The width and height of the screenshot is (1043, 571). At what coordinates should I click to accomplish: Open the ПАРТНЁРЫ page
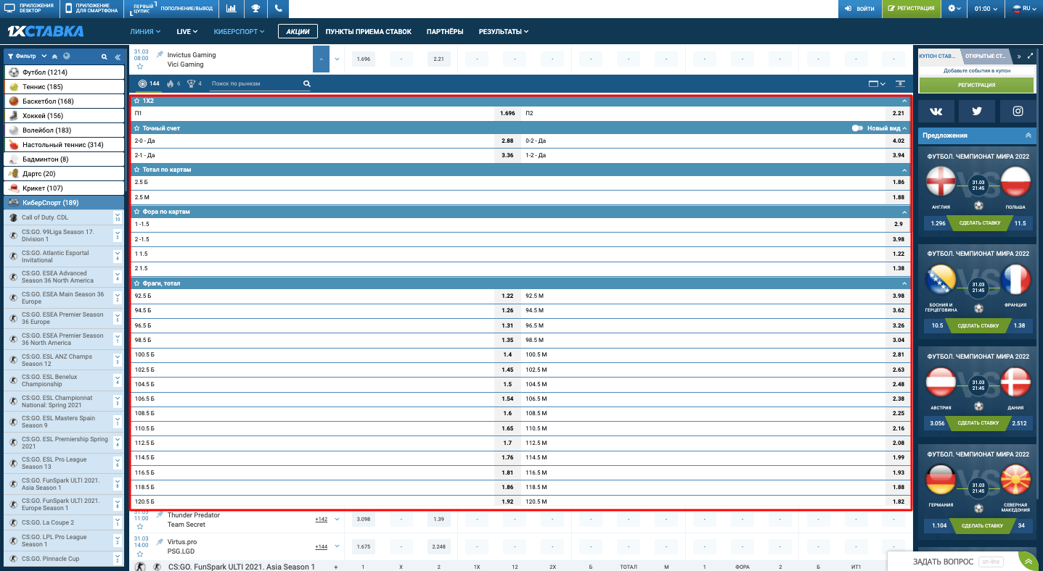445,32
